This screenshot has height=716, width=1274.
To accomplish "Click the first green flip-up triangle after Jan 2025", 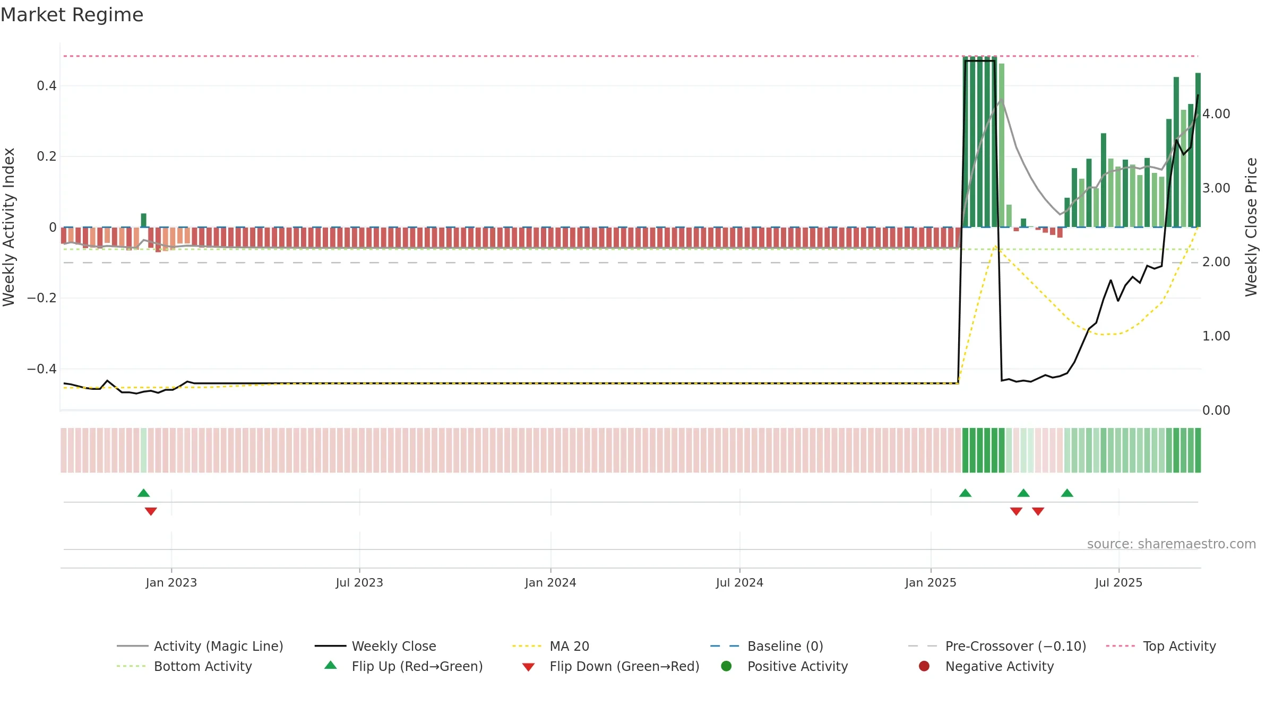I will point(965,493).
